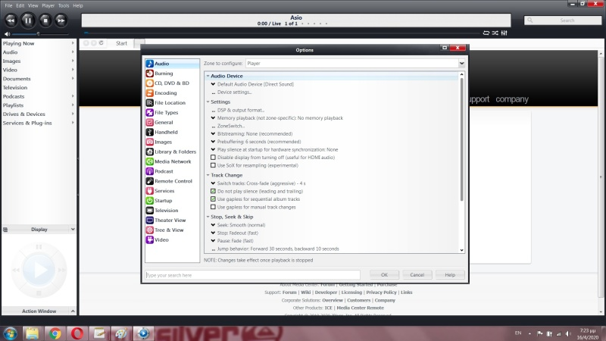The width and height of the screenshot is (606, 341).
Task: Click the playback seek progress bar
Action: [x=283, y=33]
